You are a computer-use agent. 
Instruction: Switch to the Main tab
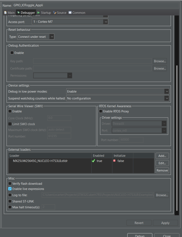[x=9, y=13]
